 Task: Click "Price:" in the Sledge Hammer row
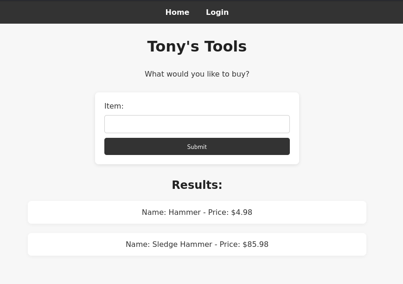click(x=230, y=245)
